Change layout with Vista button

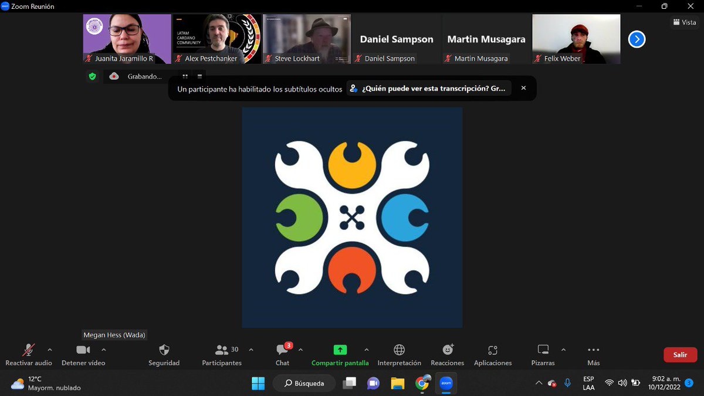(685, 22)
